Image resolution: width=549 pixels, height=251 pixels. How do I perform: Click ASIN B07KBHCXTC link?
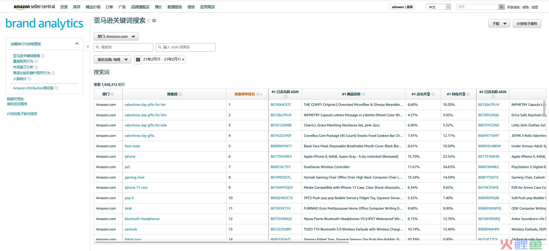[281, 105]
